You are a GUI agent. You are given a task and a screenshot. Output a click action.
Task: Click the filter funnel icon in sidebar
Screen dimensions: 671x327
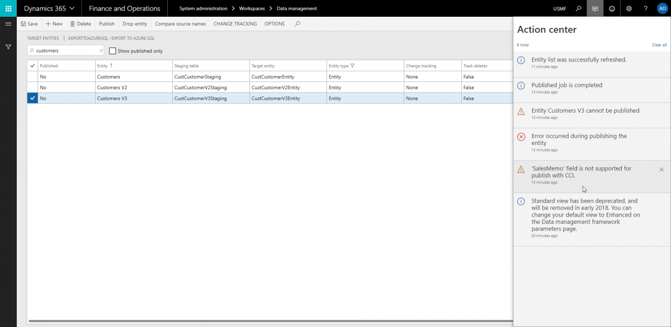pyautogui.click(x=8, y=47)
